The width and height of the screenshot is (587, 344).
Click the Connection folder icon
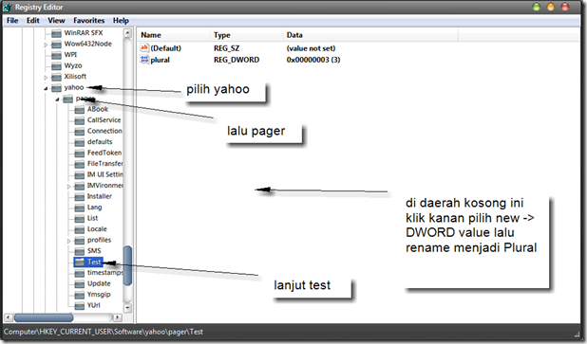pyautogui.click(x=80, y=132)
